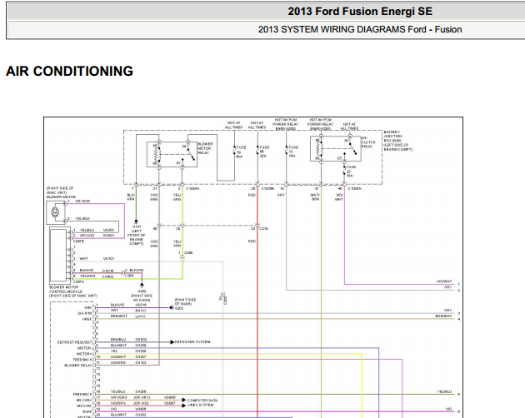Click the BLOWER RELAY pin label
Screen dimensions: 525x418
78,366
